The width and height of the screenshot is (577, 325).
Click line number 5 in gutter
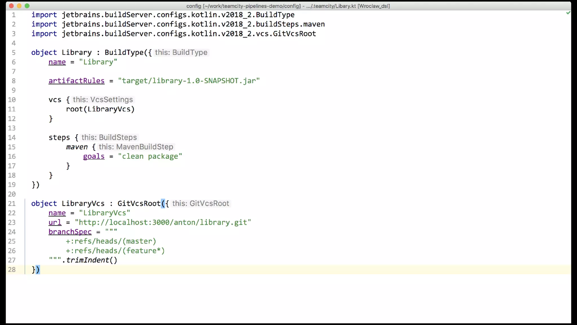(x=14, y=52)
